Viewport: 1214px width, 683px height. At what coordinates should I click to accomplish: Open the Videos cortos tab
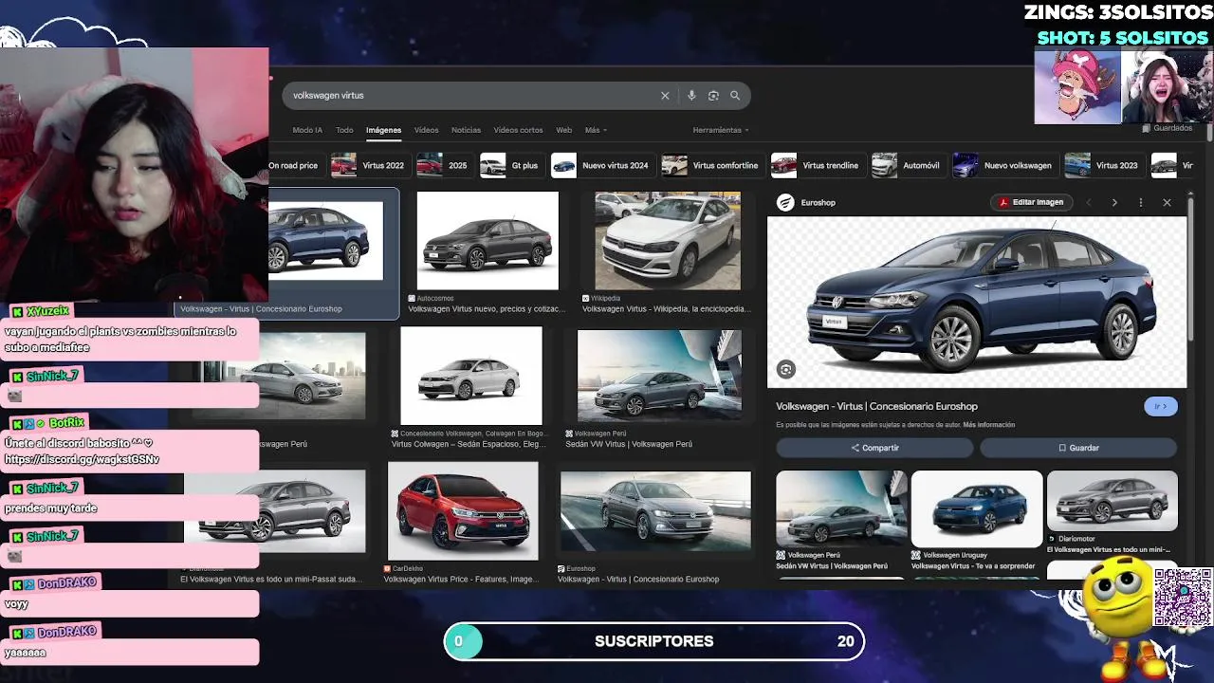[518, 130]
